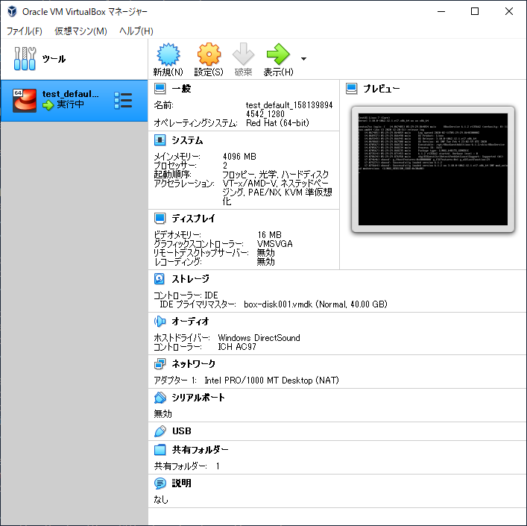Click the 表示(H) show green arrow
Screen dimensions: 527x526
[x=278, y=54]
